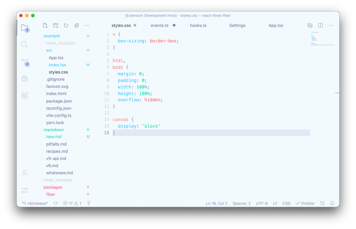Viewport: 356px width, 229px height.
Task: Open the notifications bell
Action: click(x=333, y=203)
